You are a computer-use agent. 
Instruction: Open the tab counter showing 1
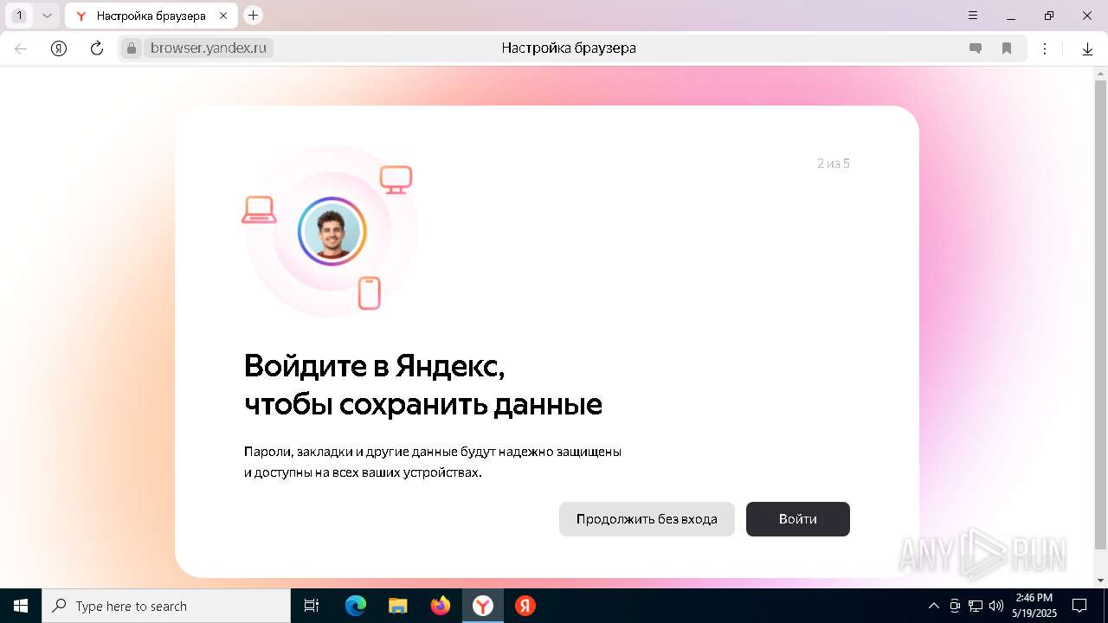[x=20, y=16]
